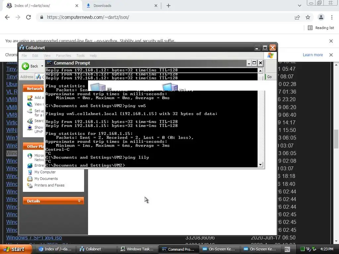339x254 pixels.
Task: Share this page from the address bar
Action: pyautogui.click(x=297, y=17)
